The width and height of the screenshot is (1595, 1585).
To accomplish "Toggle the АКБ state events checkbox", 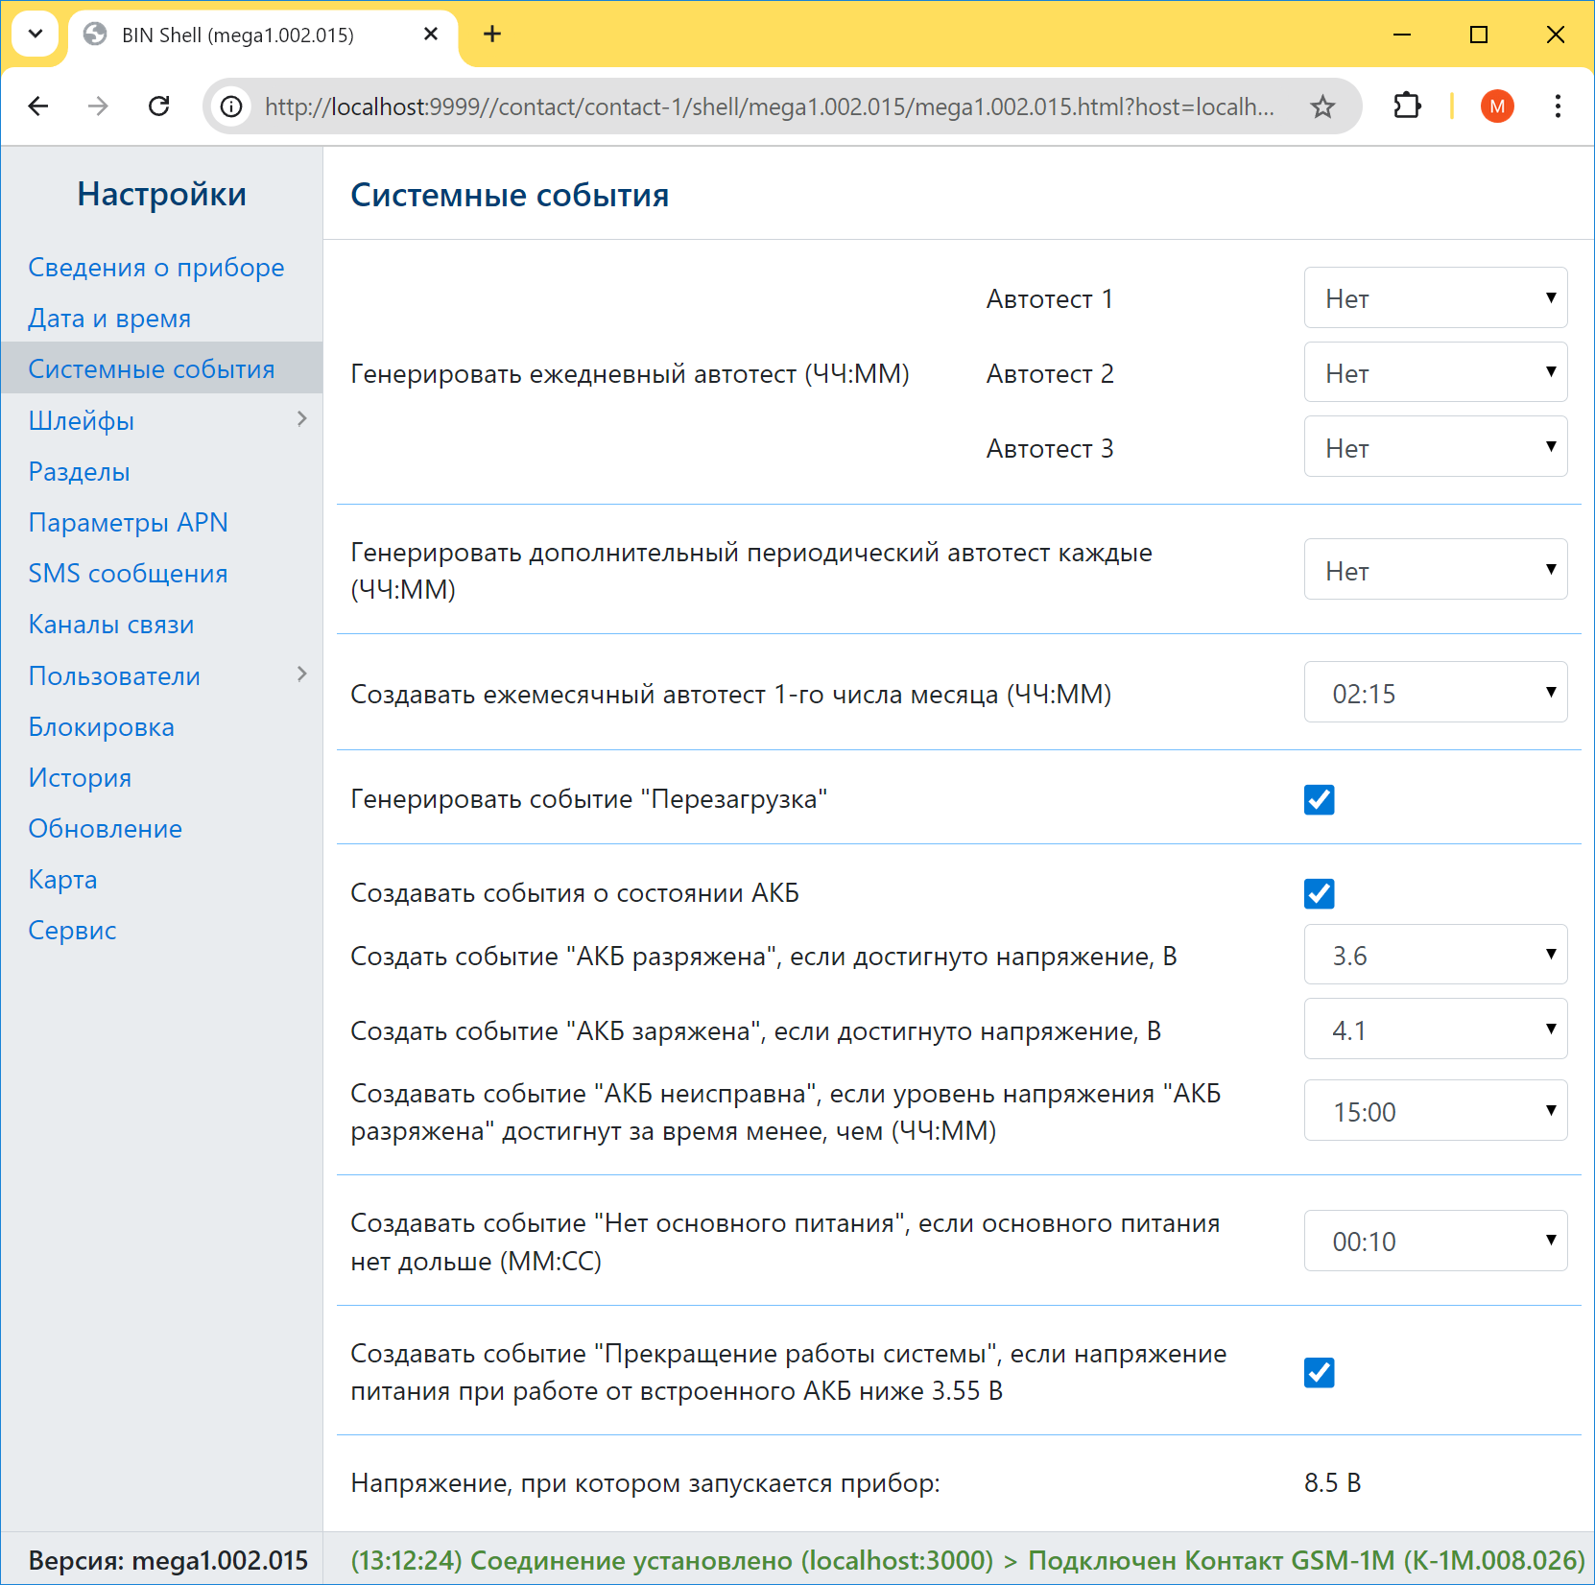I will coord(1319,893).
